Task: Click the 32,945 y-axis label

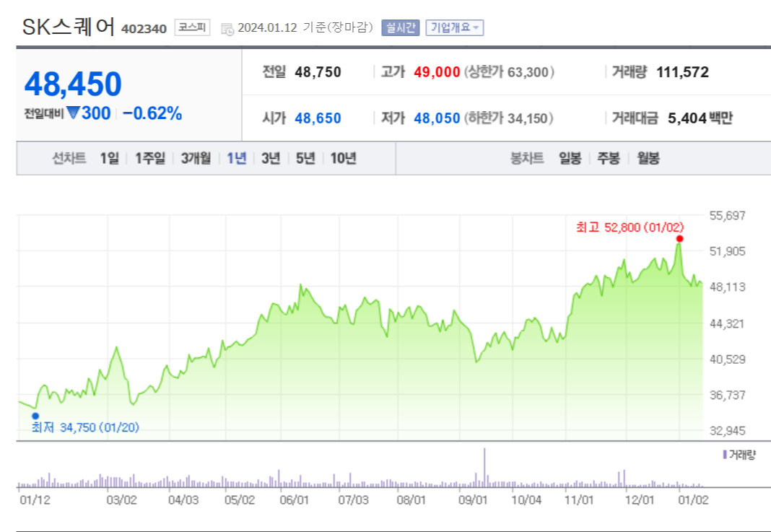Action: click(x=727, y=431)
